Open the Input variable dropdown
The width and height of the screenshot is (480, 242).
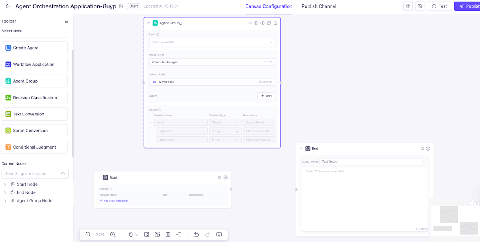pyautogui.click(x=212, y=42)
